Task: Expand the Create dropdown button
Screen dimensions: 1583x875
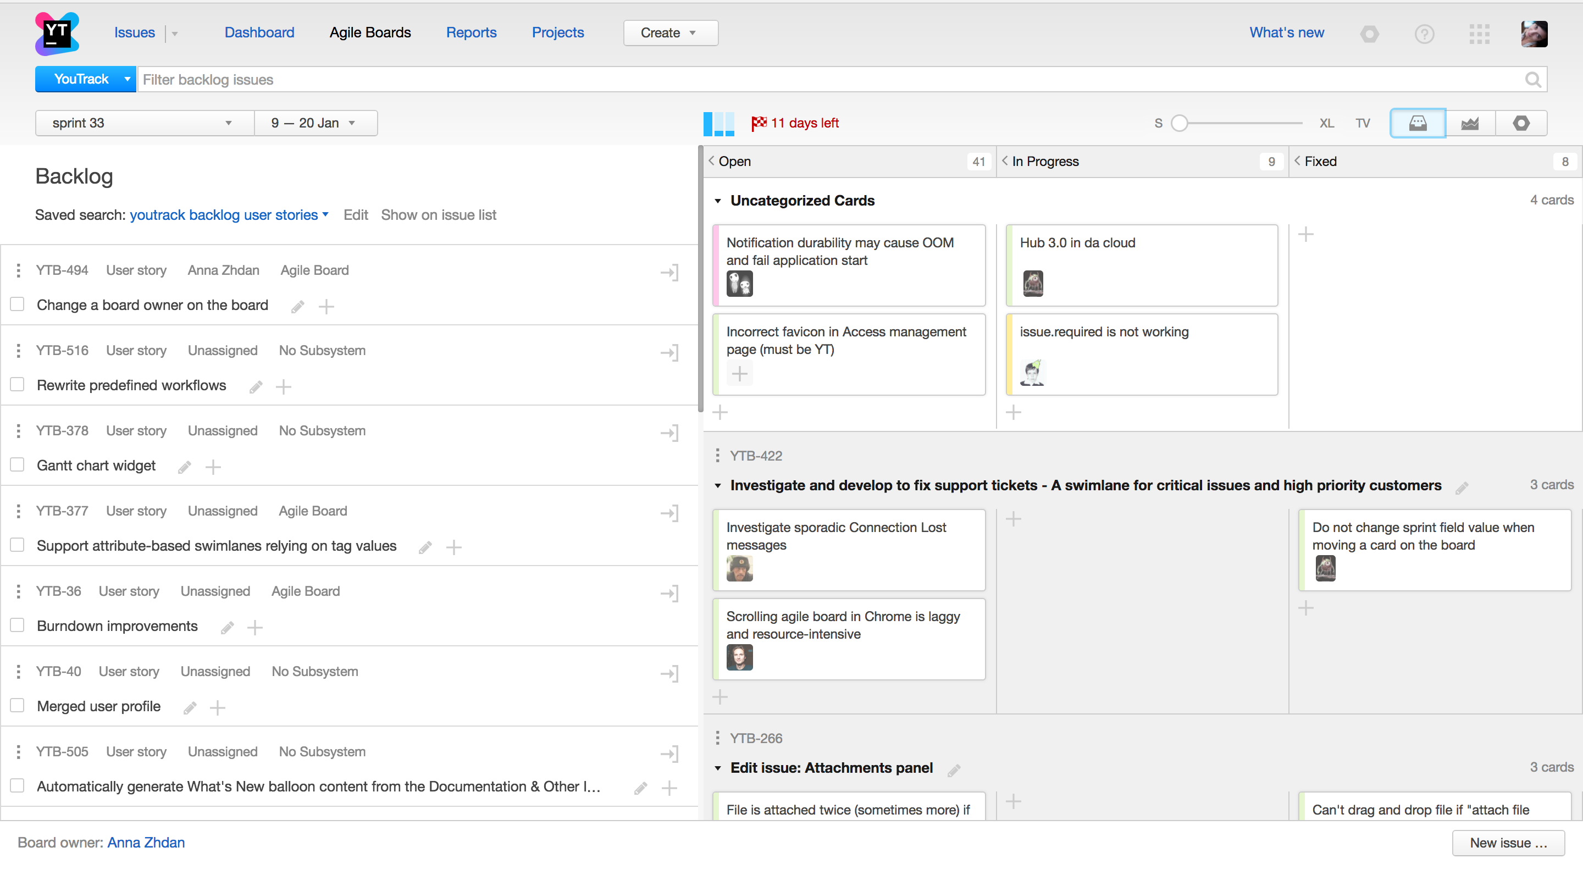Action: 670,33
